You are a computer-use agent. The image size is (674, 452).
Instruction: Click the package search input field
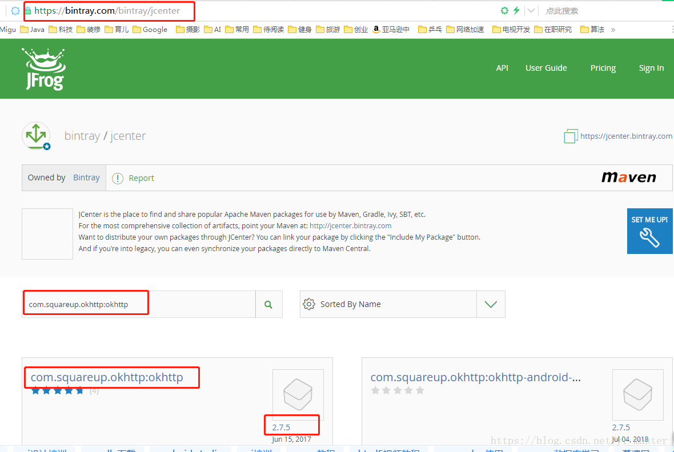click(139, 304)
